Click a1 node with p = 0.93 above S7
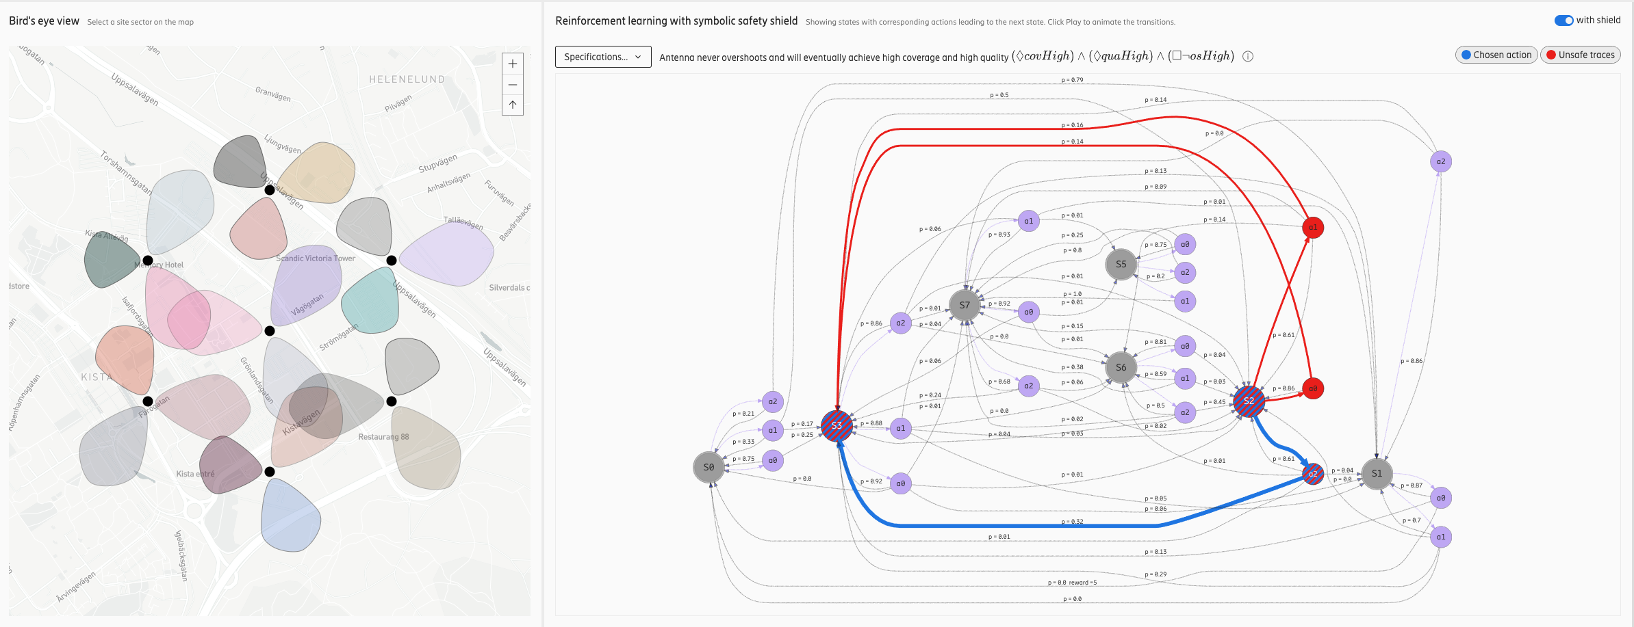The image size is (1634, 627). [1028, 221]
